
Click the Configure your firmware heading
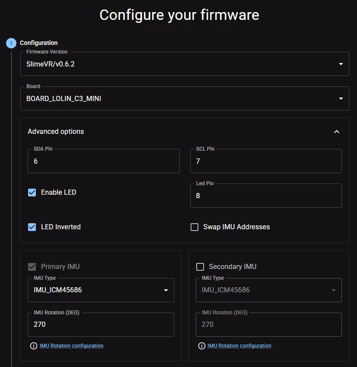[179, 15]
